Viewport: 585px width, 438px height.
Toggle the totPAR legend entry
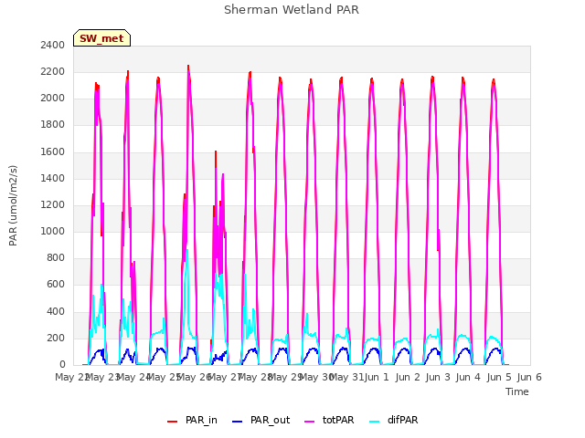tap(329, 420)
